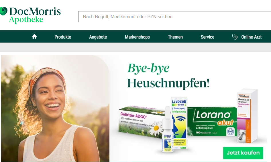Open the Service menu
Screen dimensions: 271x162
click(x=207, y=37)
